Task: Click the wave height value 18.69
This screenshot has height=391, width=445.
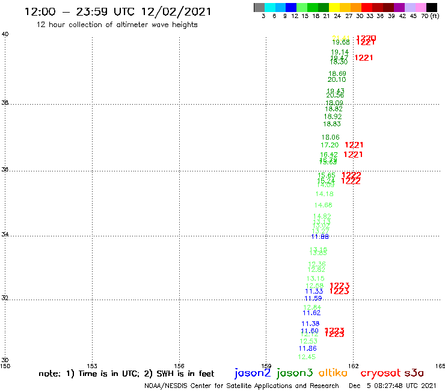Action: tap(337, 73)
